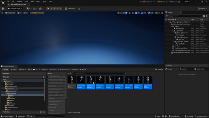Click the skip frame playback button
The image size is (209, 118).
pyautogui.click(x=52, y=9)
